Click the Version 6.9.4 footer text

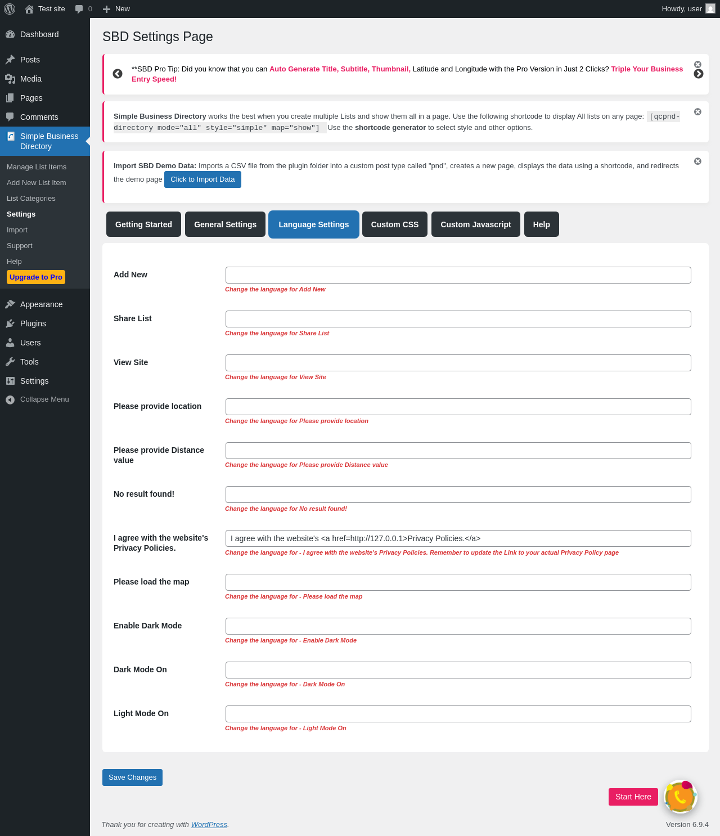[687, 825]
